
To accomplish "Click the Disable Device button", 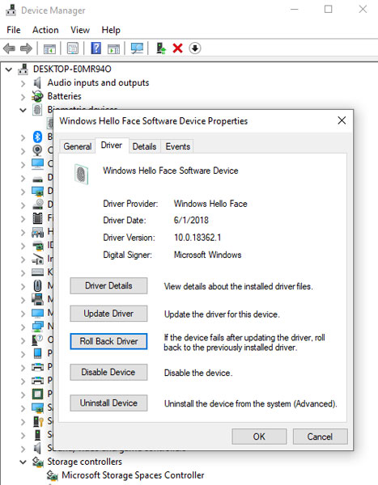I will coord(108,372).
